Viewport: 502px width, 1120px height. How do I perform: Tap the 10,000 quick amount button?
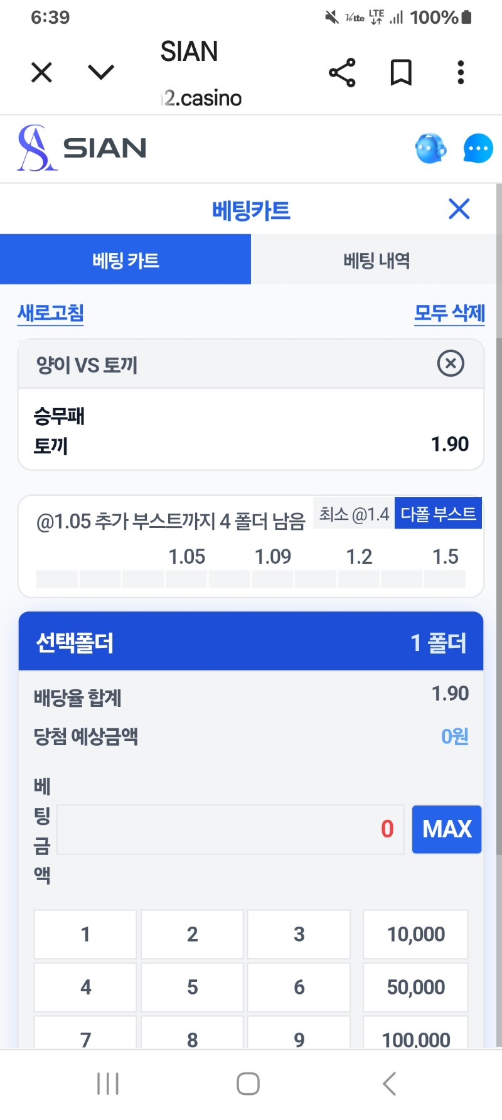tap(415, 934)
